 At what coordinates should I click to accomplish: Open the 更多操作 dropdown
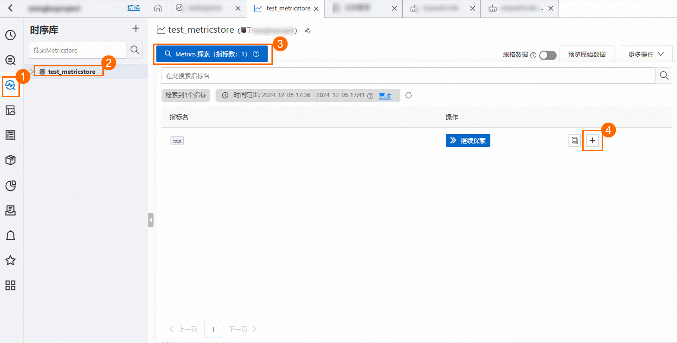tap(646, 54)
